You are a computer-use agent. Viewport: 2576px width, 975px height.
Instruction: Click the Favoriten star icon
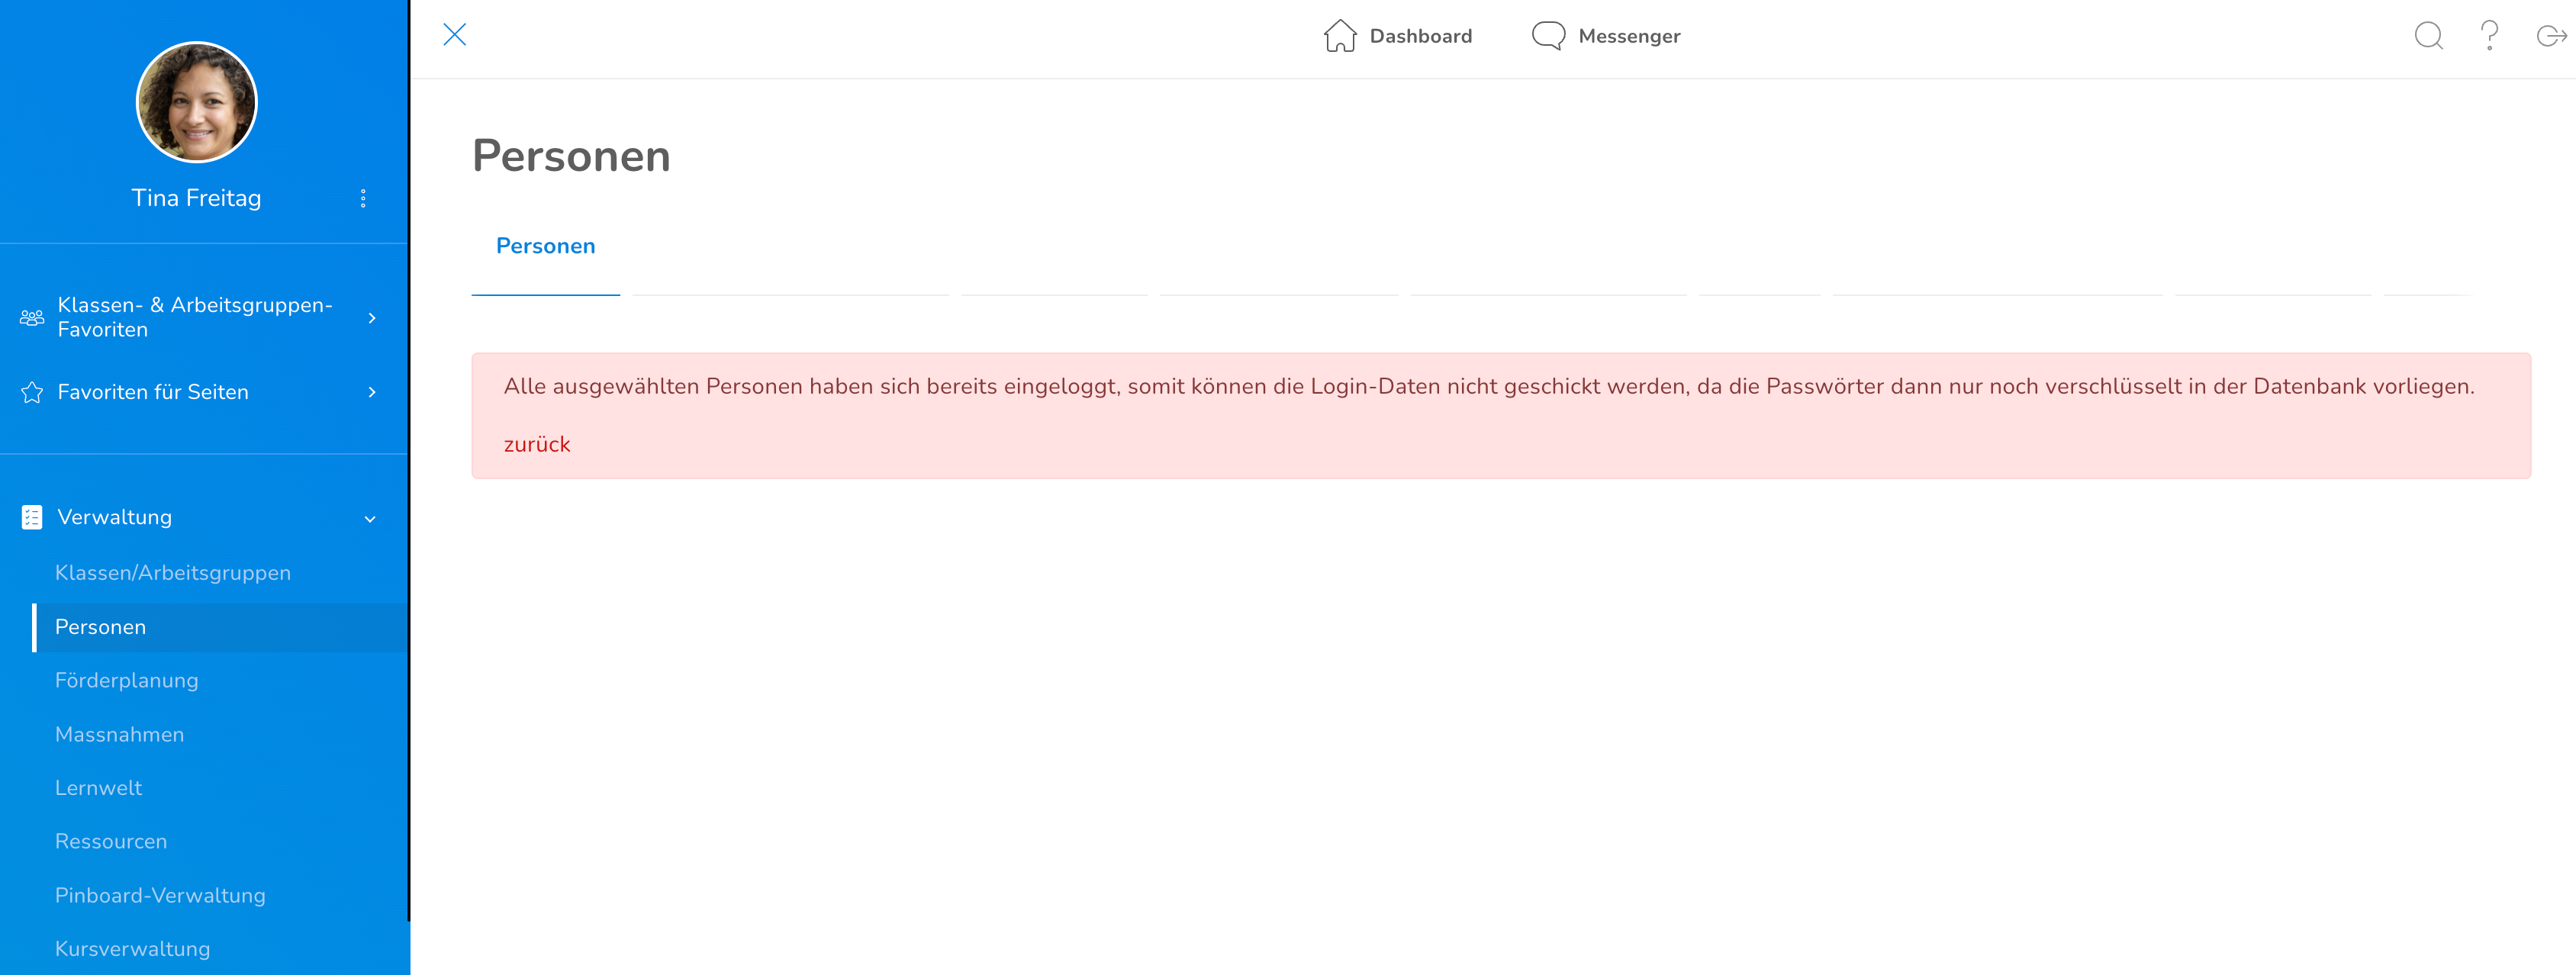[x=32, y=392]
